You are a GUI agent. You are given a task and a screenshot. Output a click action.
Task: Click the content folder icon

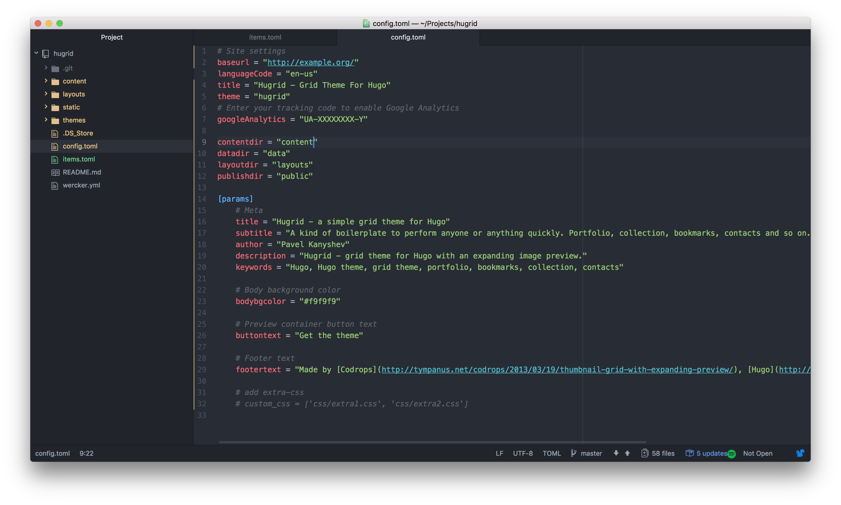55,81
